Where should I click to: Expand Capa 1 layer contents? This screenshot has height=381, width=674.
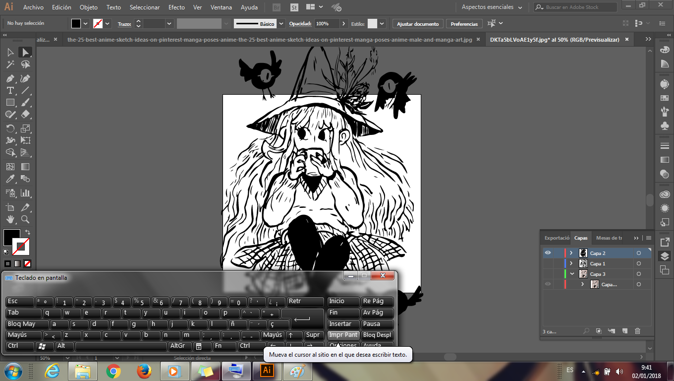coord(571,263)
